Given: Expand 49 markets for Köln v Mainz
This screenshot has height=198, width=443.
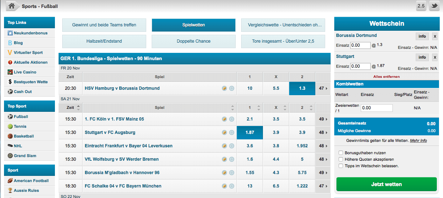Looking at the screenshot, I should pyautogui.click(x=323, y=119).
